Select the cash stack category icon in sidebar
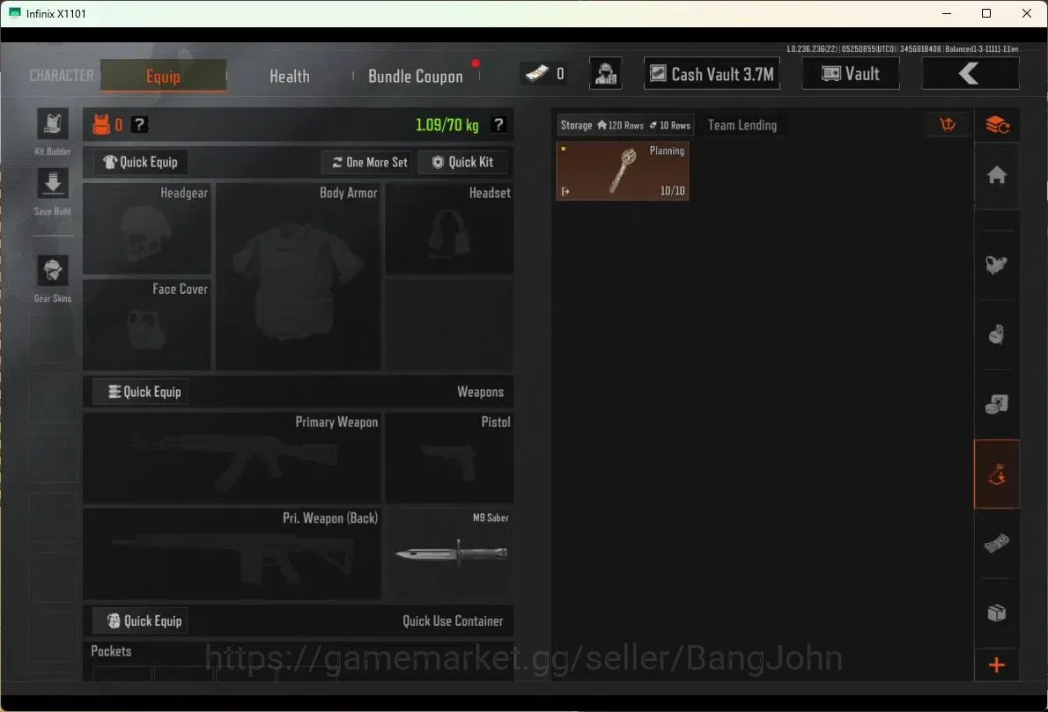The width and height of the screenshot is (1048, 712). [997, 544]
